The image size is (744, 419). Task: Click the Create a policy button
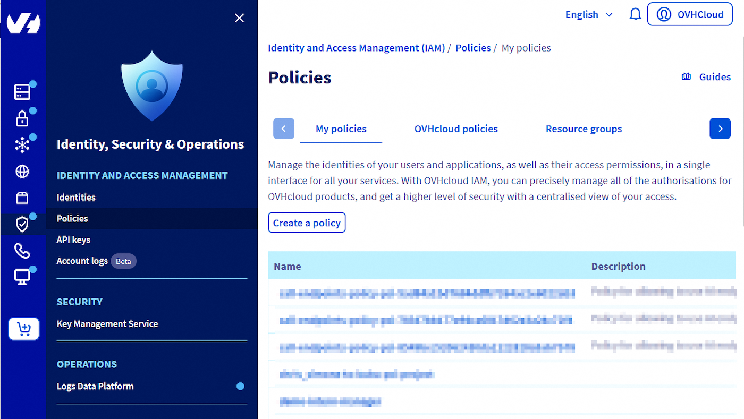point(307,223)
